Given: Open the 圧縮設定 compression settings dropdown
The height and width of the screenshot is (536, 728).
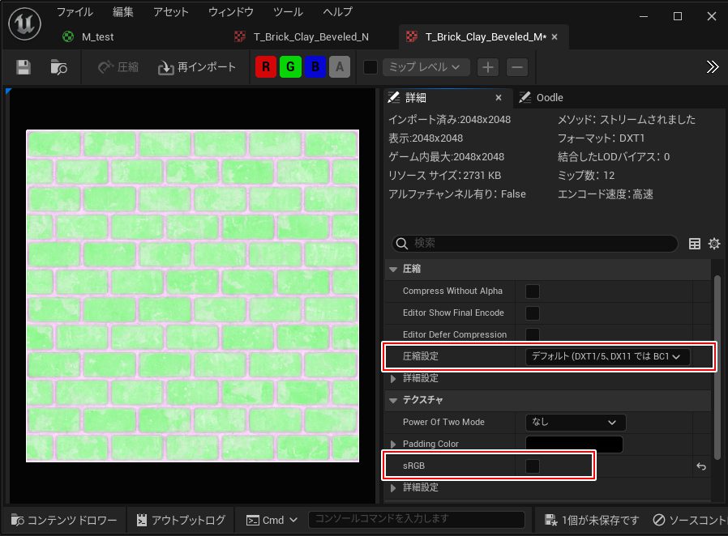Looking at the screenshot, I should coord(607,356).
